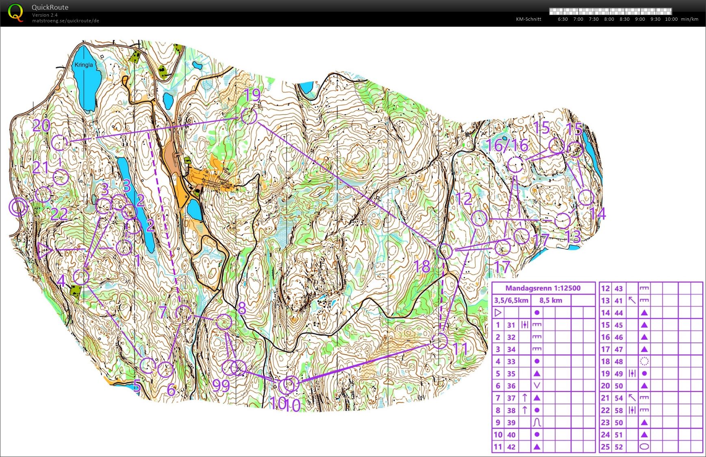This screenshot has height=457, width=706.
Task: Click code 43 in control description row 12
Action: [619, 288]
